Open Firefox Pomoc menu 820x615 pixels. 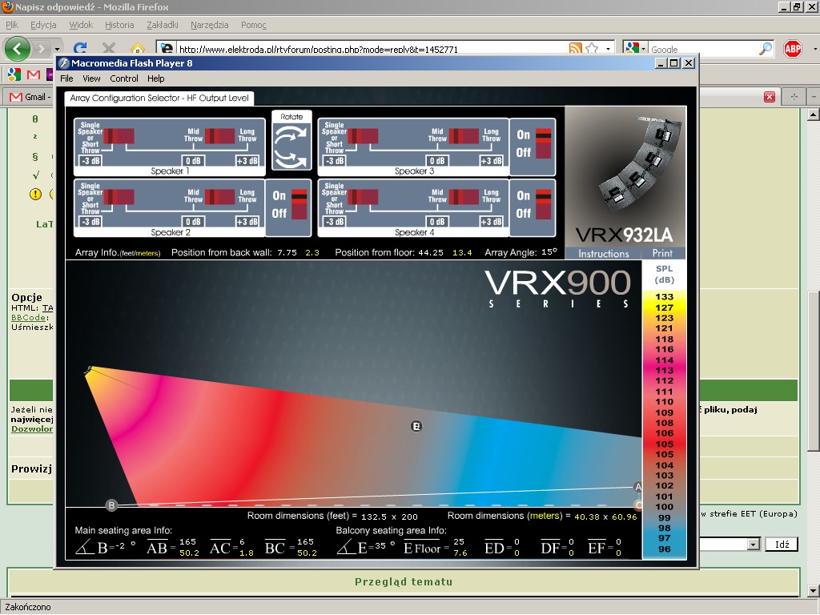[254, 25]
